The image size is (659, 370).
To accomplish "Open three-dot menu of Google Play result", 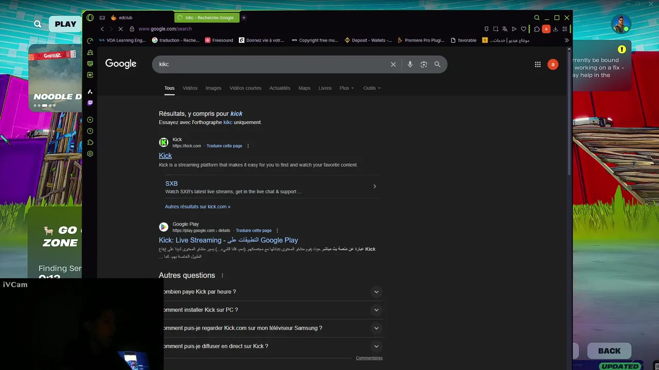I will (277, 231).
